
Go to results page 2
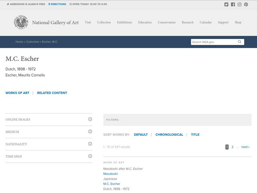[232, 147]
